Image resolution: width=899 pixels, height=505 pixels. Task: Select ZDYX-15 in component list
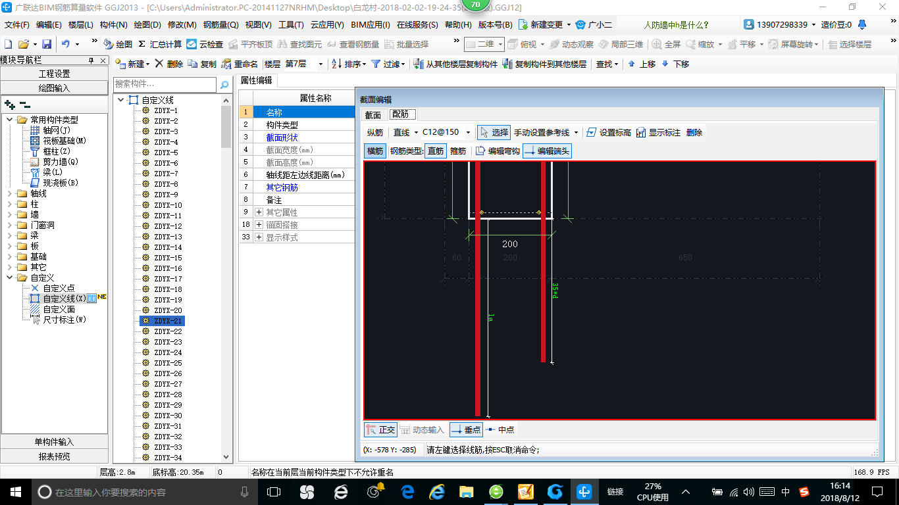tap(168, 258)
